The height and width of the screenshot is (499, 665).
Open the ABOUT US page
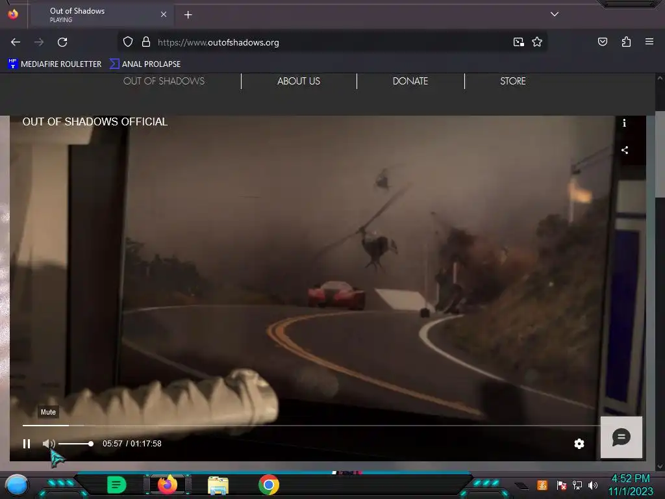(x=299, y=81)
